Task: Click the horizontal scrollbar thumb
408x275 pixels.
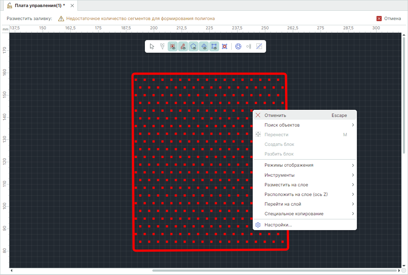Action: (x=276, y=271)
